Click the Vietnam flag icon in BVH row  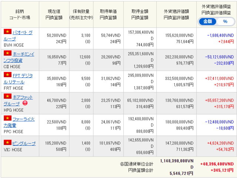coord(7,32)
